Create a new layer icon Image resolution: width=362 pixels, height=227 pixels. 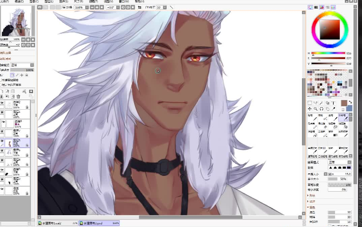[x=2, y=91]
